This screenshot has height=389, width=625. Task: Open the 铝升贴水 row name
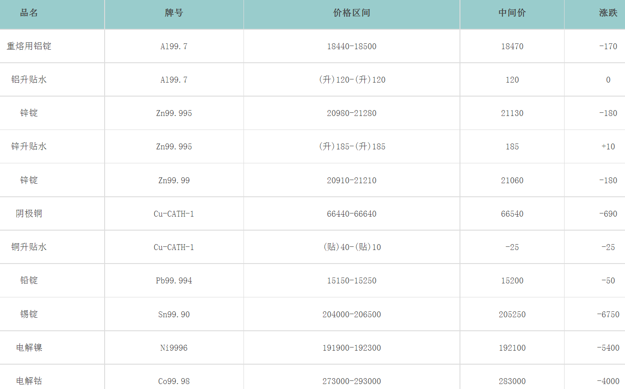tap(29, 80)
